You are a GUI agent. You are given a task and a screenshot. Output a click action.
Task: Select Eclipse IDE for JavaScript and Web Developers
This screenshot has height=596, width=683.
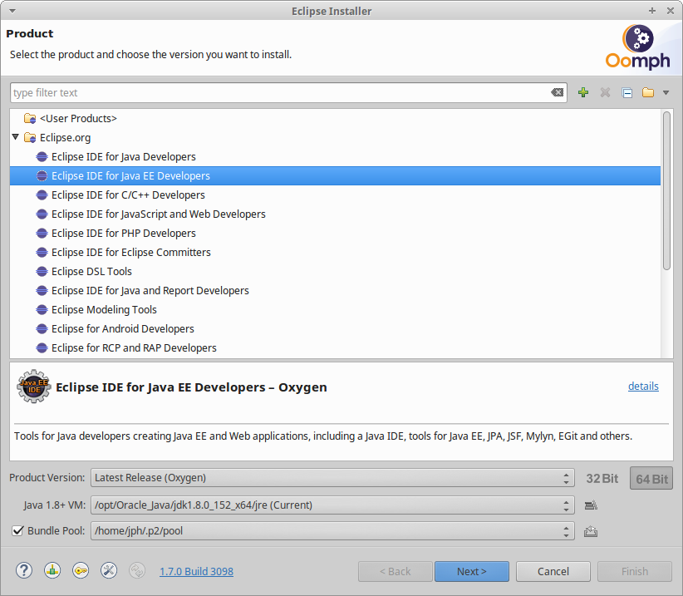158,214
